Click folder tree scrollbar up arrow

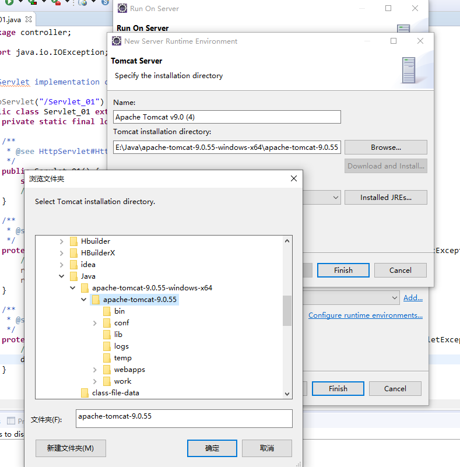point(287,241)
